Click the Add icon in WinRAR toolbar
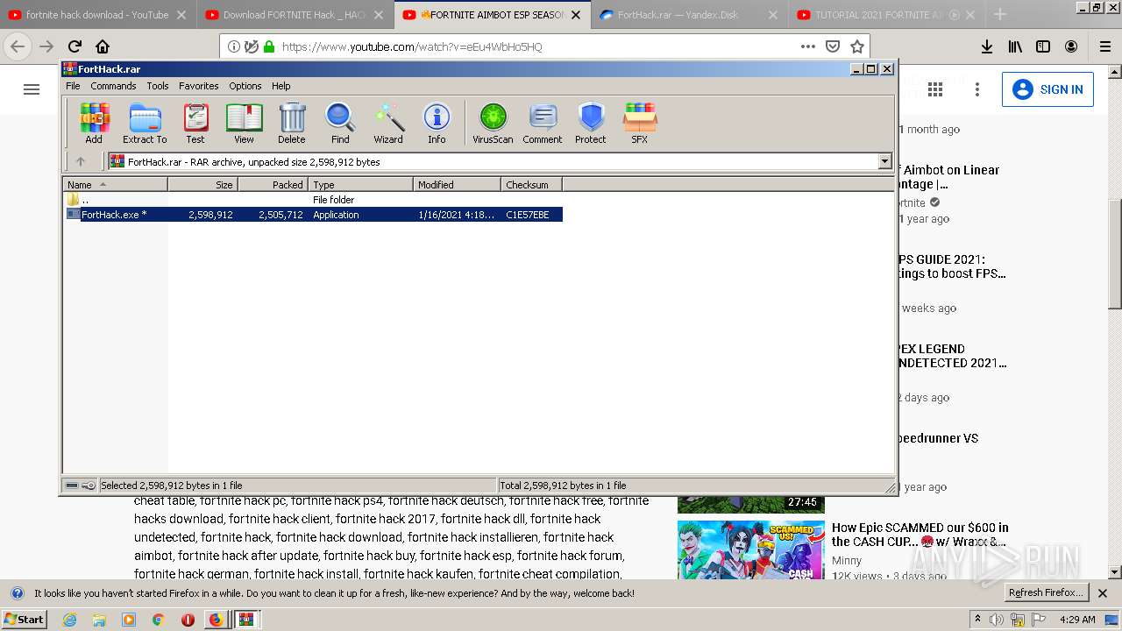The image size is (1122, 631). [x=94, y=123]
